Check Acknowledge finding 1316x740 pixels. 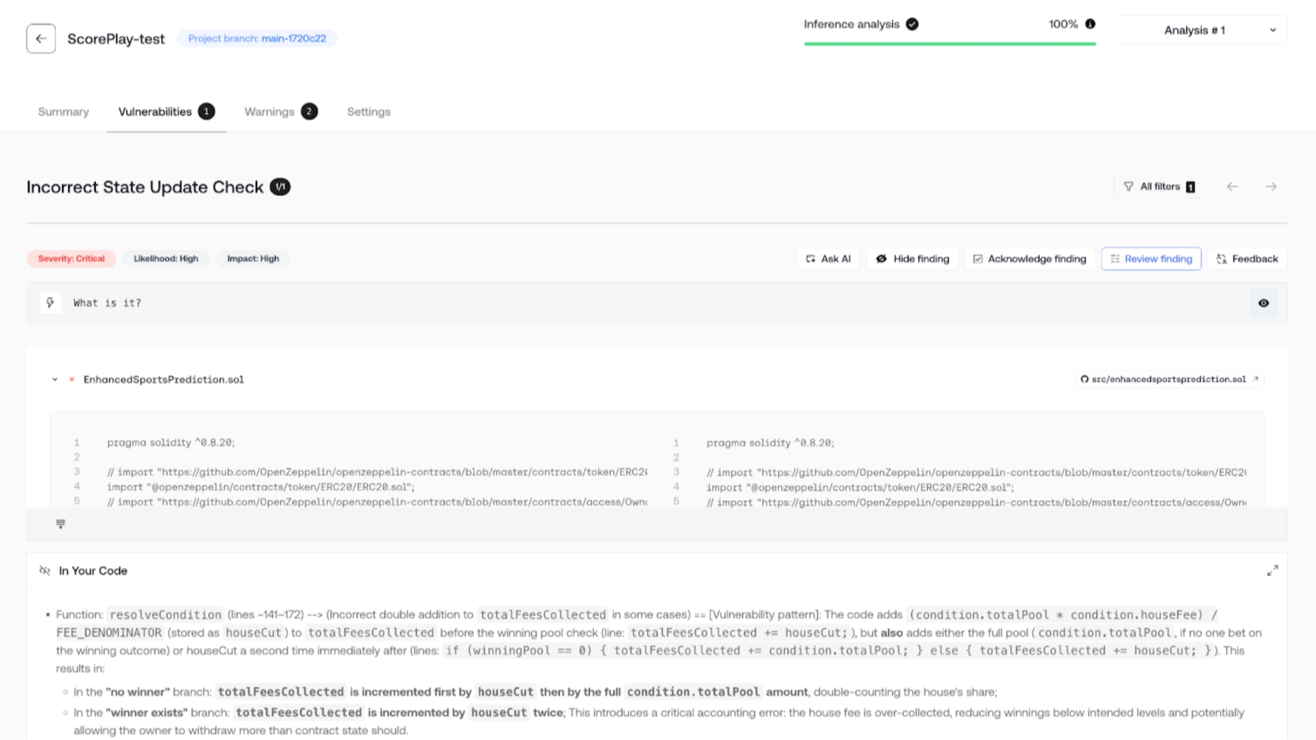point(1029,258)
